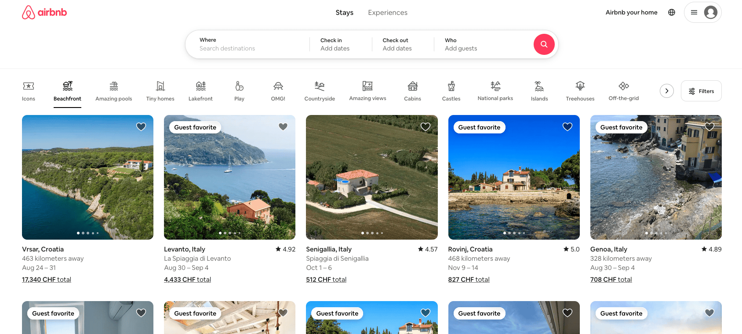Click the red search magnifier button

(x=544, y=44)
